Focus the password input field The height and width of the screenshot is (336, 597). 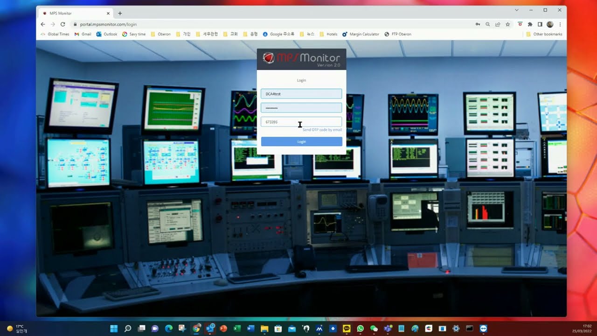(301, 108)
